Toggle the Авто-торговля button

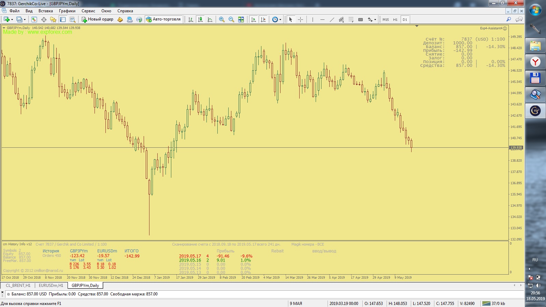(163, 19)
